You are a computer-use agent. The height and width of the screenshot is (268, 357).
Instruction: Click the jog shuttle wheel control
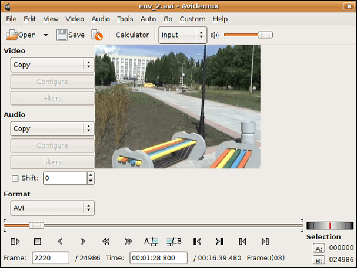click(x=330, y=226)
